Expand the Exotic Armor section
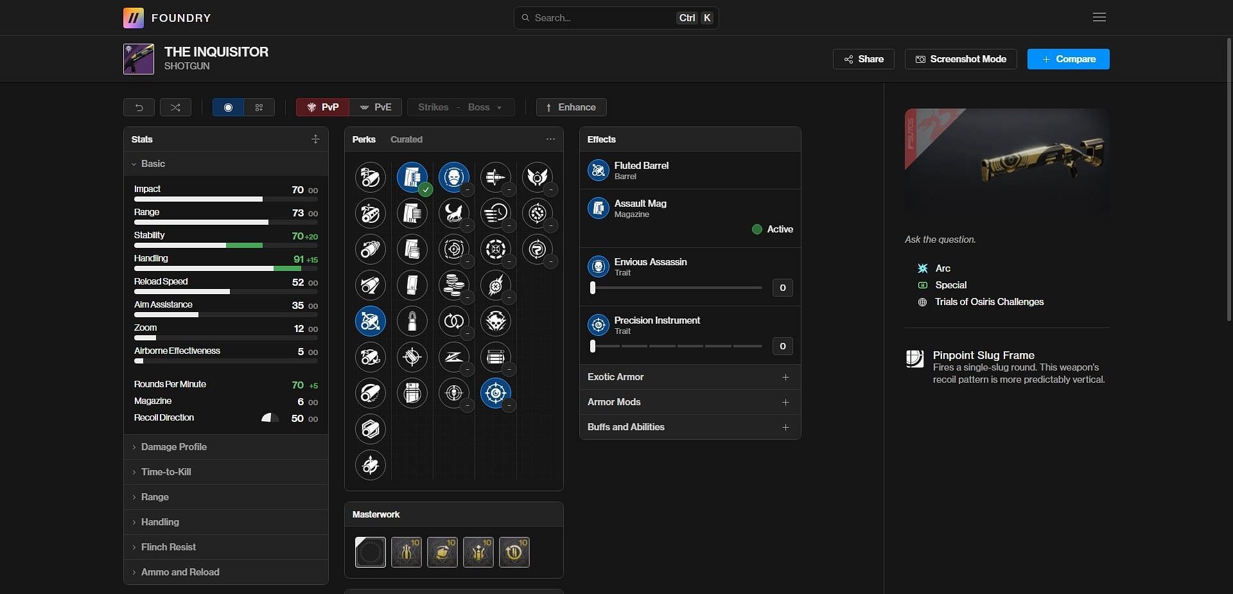The width and height of the screenshot is (1233, 594). 690,377
